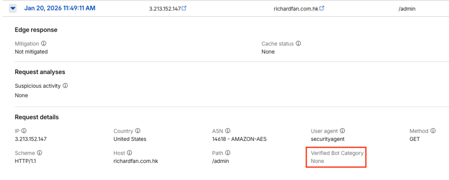The width and height of the screenshot is (449, 180).
Task: Click the 14618 - AMAZON-AES ASN value
Action: point(239,139)
